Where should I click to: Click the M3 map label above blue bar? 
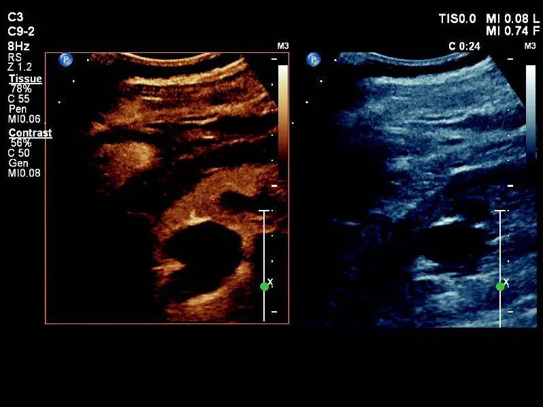[530, 46]
